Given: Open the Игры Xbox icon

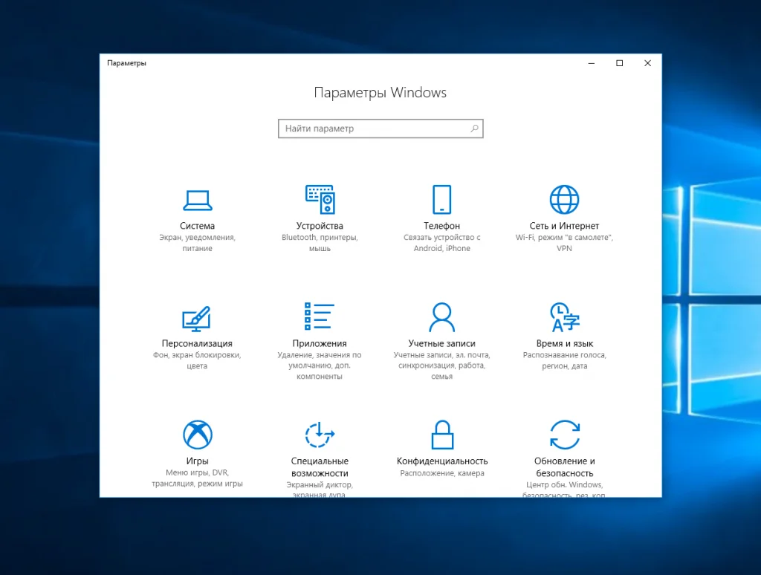Looking at the screenshot, I should pyautogui.click(x=198, y=435).
